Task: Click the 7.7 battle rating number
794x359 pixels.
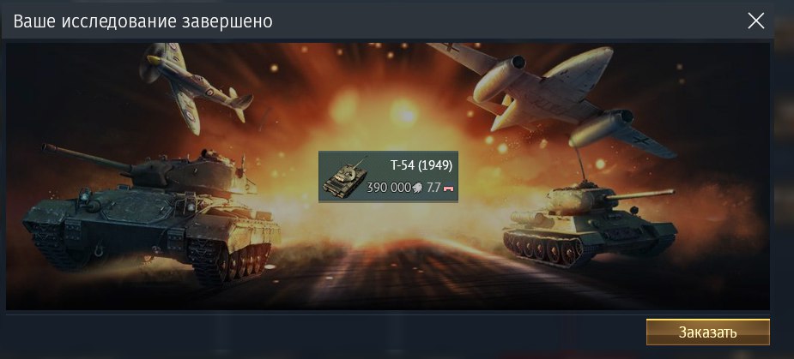Action: (x=433, y=188)
